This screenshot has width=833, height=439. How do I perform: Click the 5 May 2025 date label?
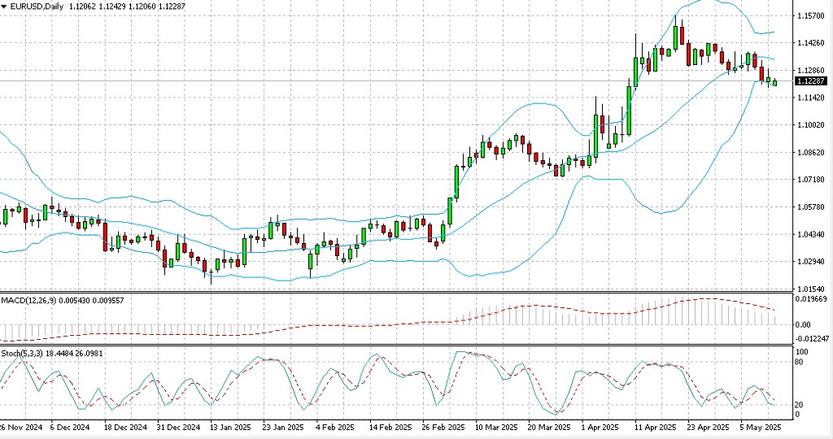[761, 428]
